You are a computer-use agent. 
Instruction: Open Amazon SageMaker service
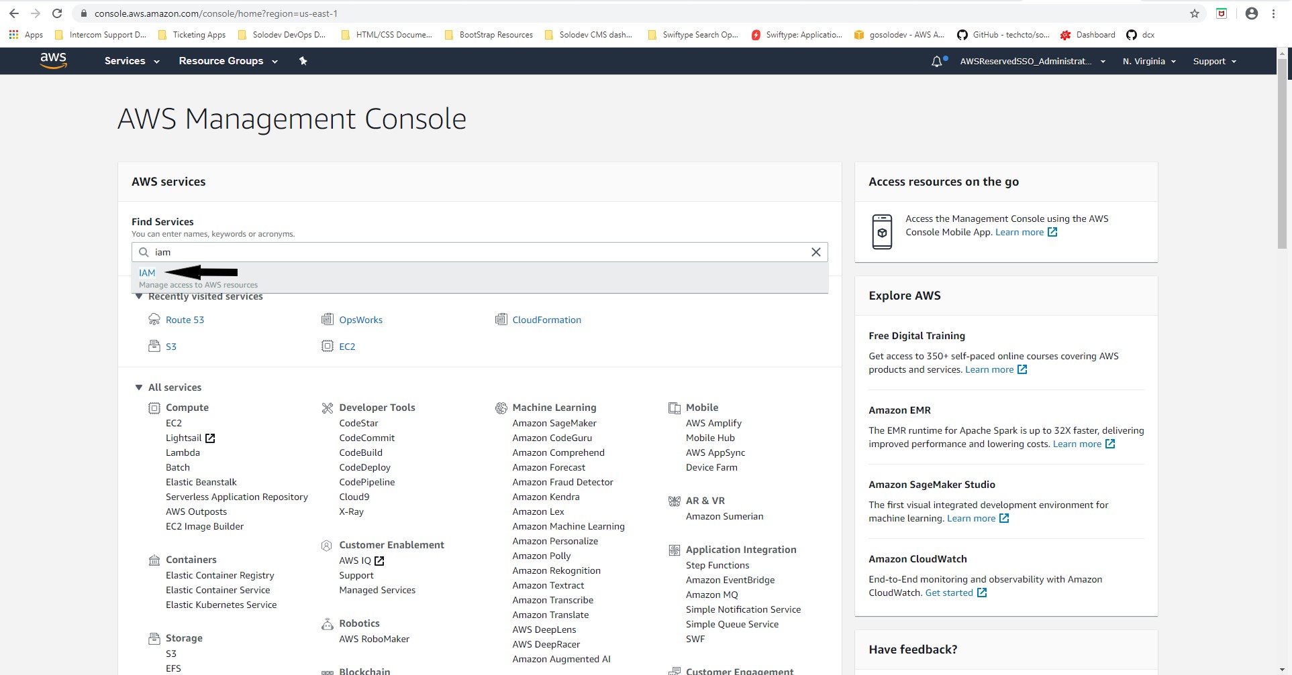pos(554,423)
